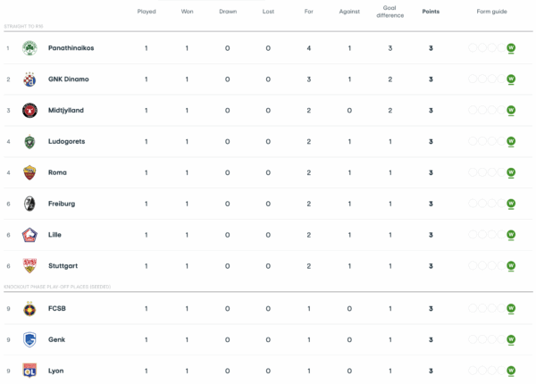This screenshot has height=384, width=536.
Task: Click the Goal difference column header
Action: tap(390, 12)
